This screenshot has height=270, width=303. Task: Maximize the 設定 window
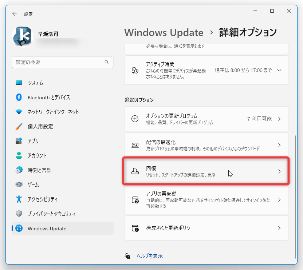tap(272, 11)
